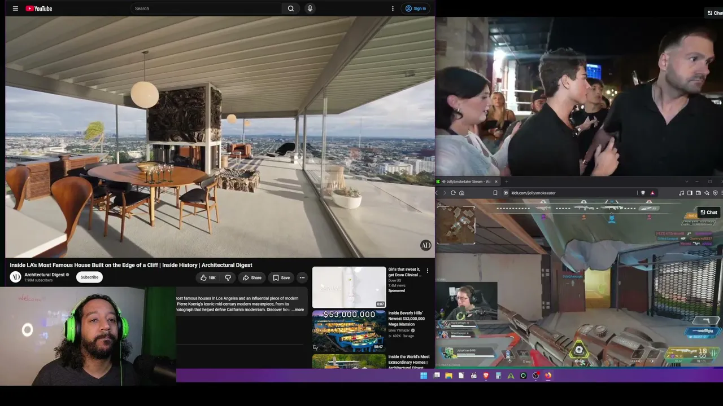723x406 pixels.
Task: Open the Brave Wallet icon
Action: [x=698, y=193]
